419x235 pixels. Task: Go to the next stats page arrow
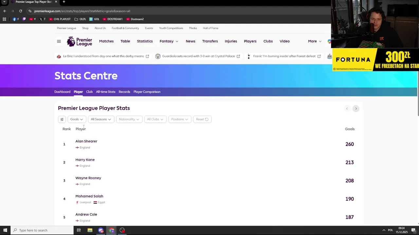click(x=356, y=109)
